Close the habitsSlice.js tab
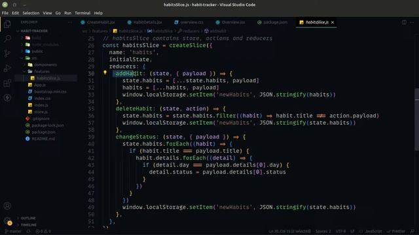The height and width of the screenshot is (235, 419). (333, 22)
